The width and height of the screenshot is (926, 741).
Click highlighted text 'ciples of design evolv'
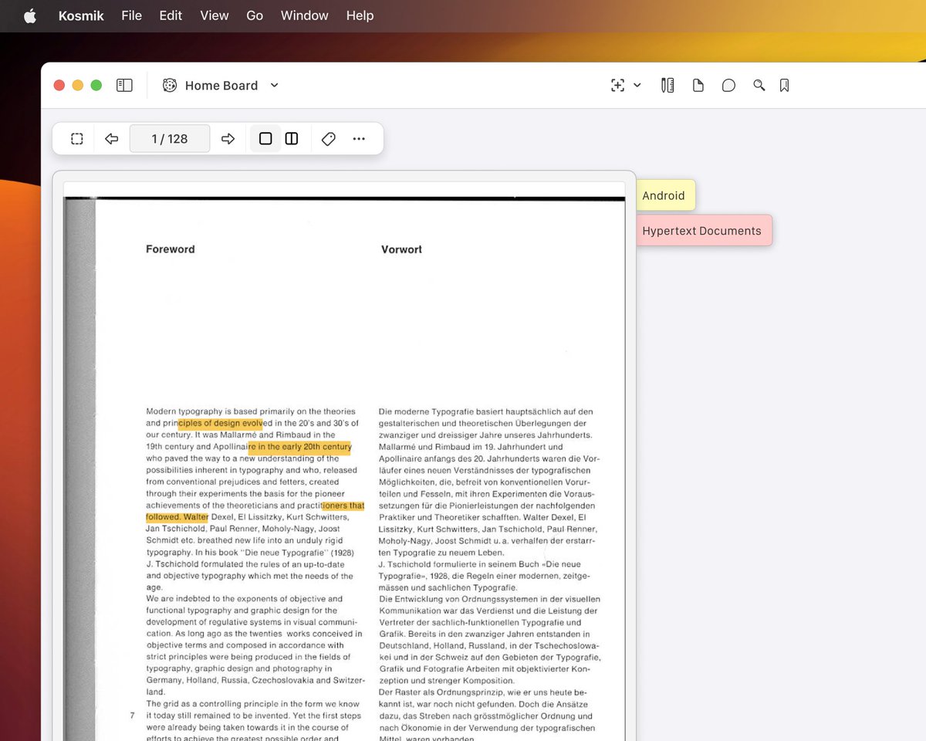pos(221,423)
